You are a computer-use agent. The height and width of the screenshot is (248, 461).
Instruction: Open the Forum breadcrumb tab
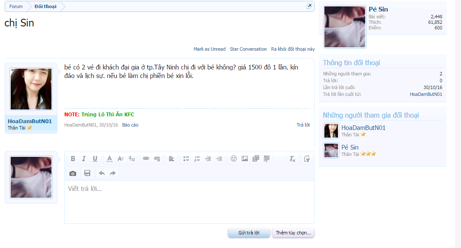coord(16,6)
